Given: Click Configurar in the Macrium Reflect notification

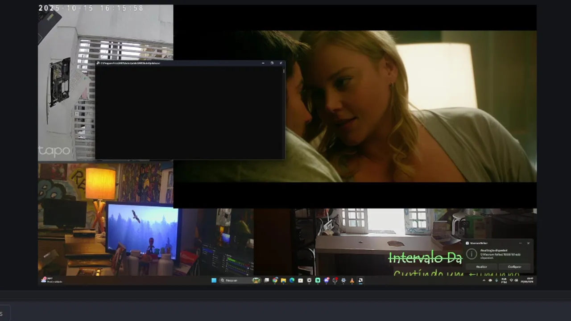Looking at the screenshot, I should pyautogui.click(x=514, y=267).
